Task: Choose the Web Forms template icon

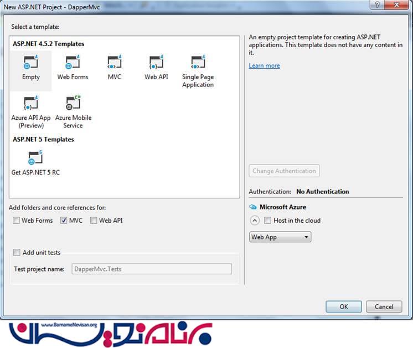Action: (x=73, y=62)
